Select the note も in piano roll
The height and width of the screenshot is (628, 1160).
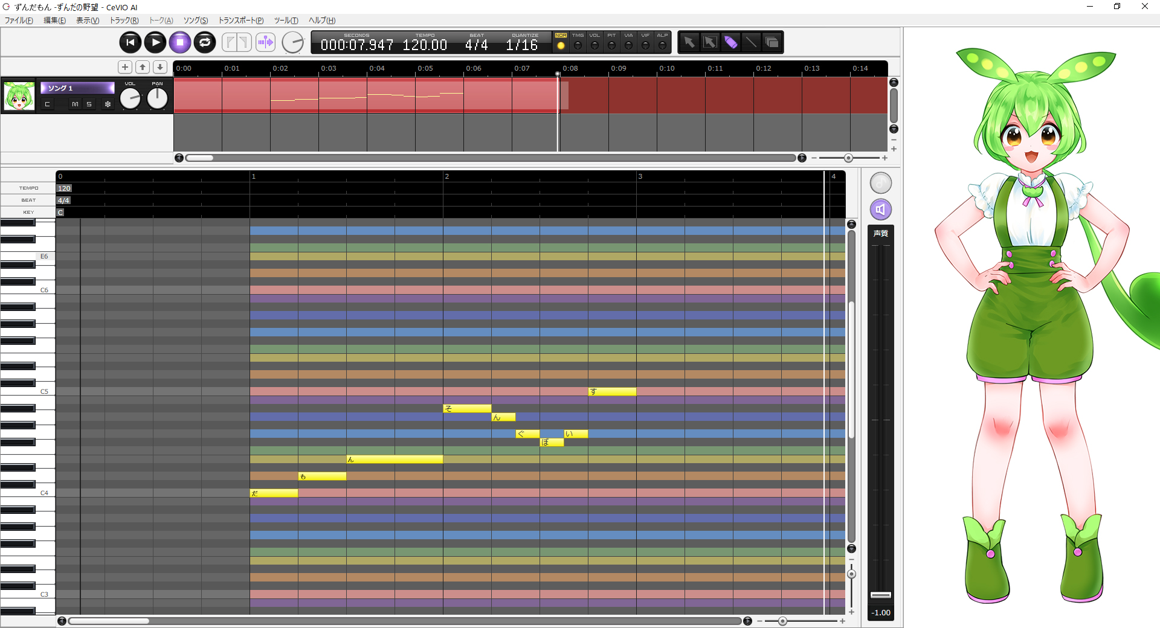click(322, 476)
